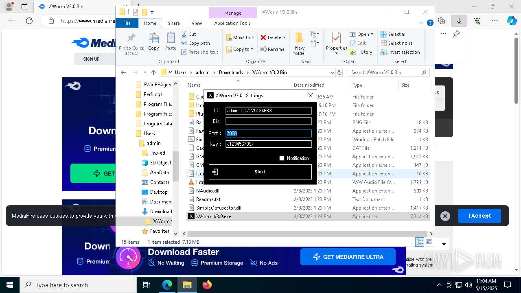Go up one folder level
Viewport: 521px width, 293px height.
(x=153, y=72)
